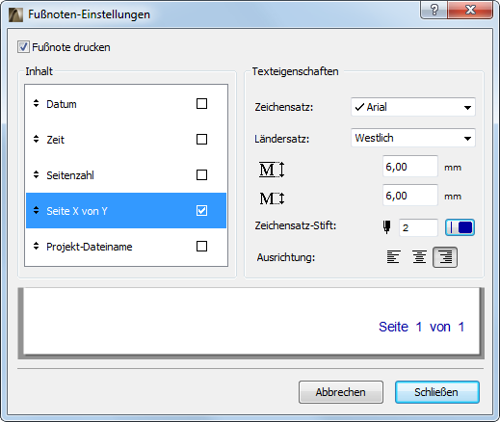
Task: Uncheck the Seite X von Y checkbox
Action: 201,211
